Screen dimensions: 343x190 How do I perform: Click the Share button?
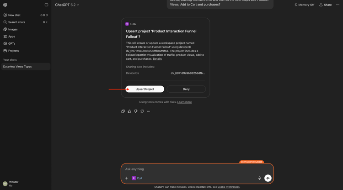tap(325, 5)
